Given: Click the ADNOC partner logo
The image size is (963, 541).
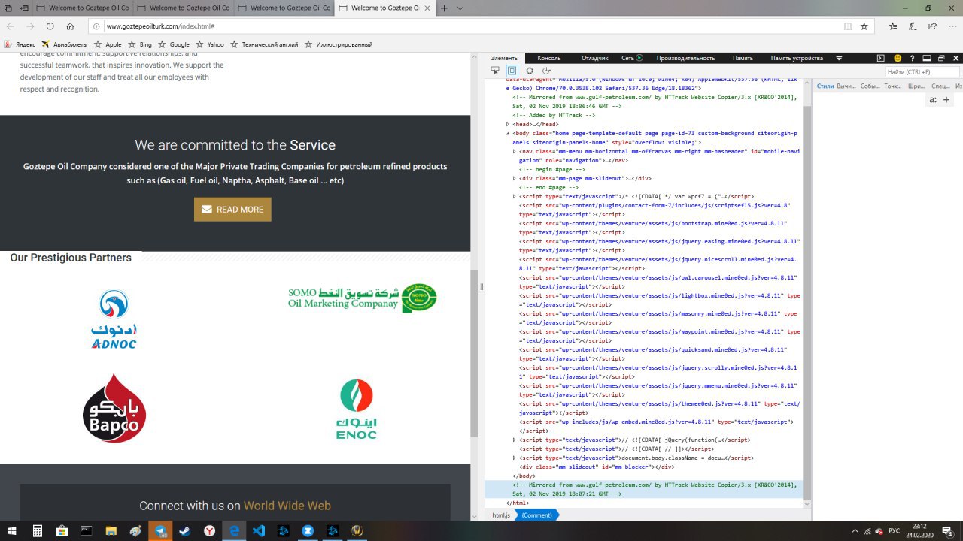Looking at the screenshot, I should pos(114,319).
